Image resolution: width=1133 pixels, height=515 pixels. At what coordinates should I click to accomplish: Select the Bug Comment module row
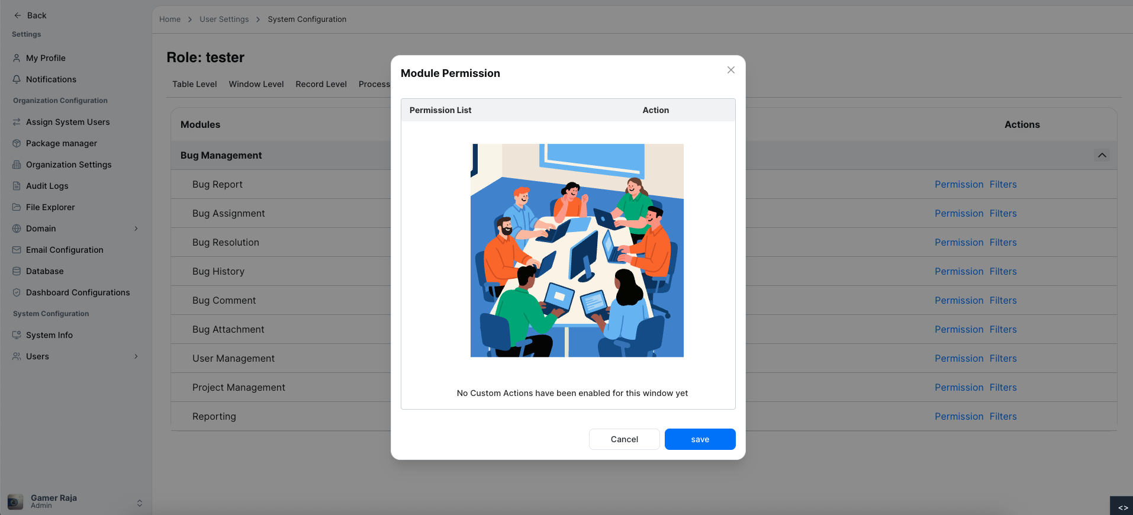tap(644, 301)
